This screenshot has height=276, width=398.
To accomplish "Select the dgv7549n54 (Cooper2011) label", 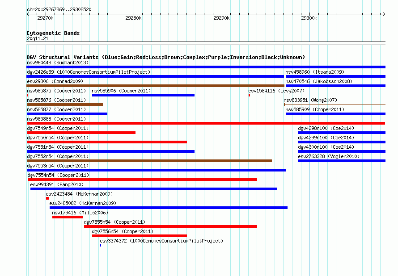I will pos(58,128).
